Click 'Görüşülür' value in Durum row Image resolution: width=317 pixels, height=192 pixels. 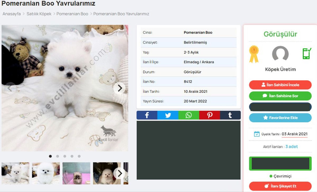pos(193,72)
